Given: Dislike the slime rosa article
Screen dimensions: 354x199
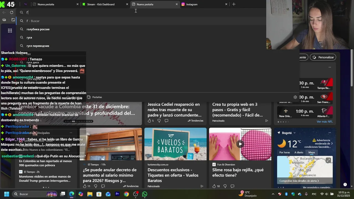Looking at the screenshot, I should (x=225, y=186).
